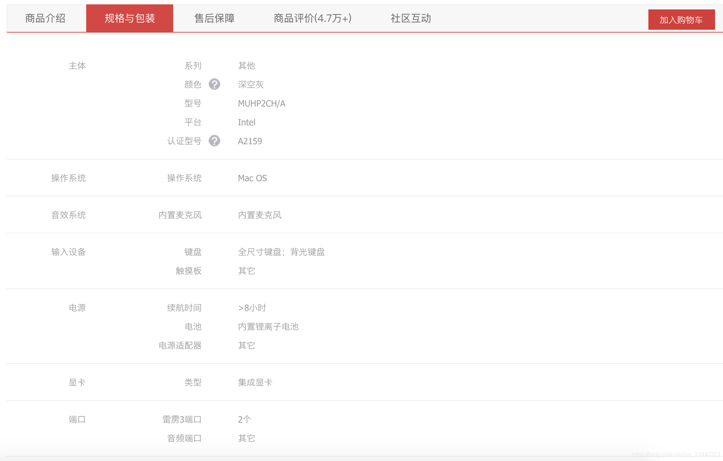
Task: Click the 系列 value 其他
Action: pyautogui.click(x=247, y=66)
